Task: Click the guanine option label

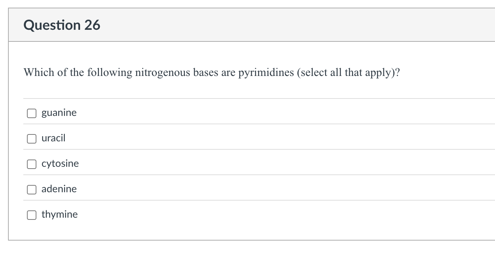Action: (x=59, y=113)
